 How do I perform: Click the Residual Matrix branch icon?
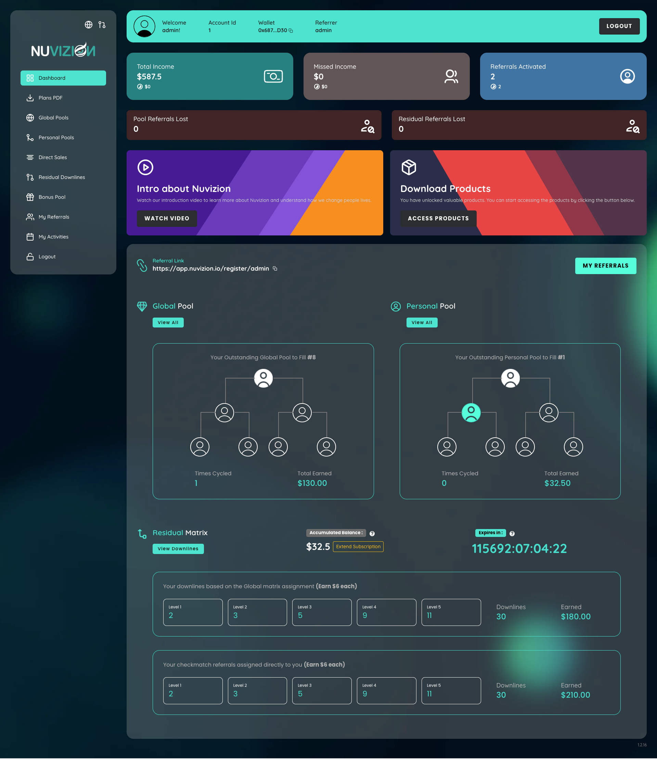pyautogui.click(x=142, y=533)
